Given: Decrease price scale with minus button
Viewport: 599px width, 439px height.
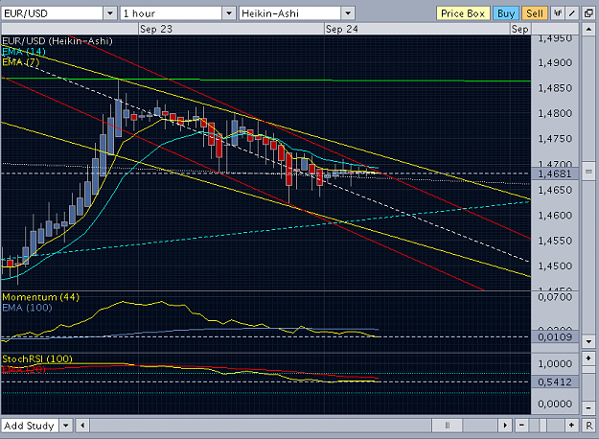Looking at the screenshot, I should click(588, 408).
